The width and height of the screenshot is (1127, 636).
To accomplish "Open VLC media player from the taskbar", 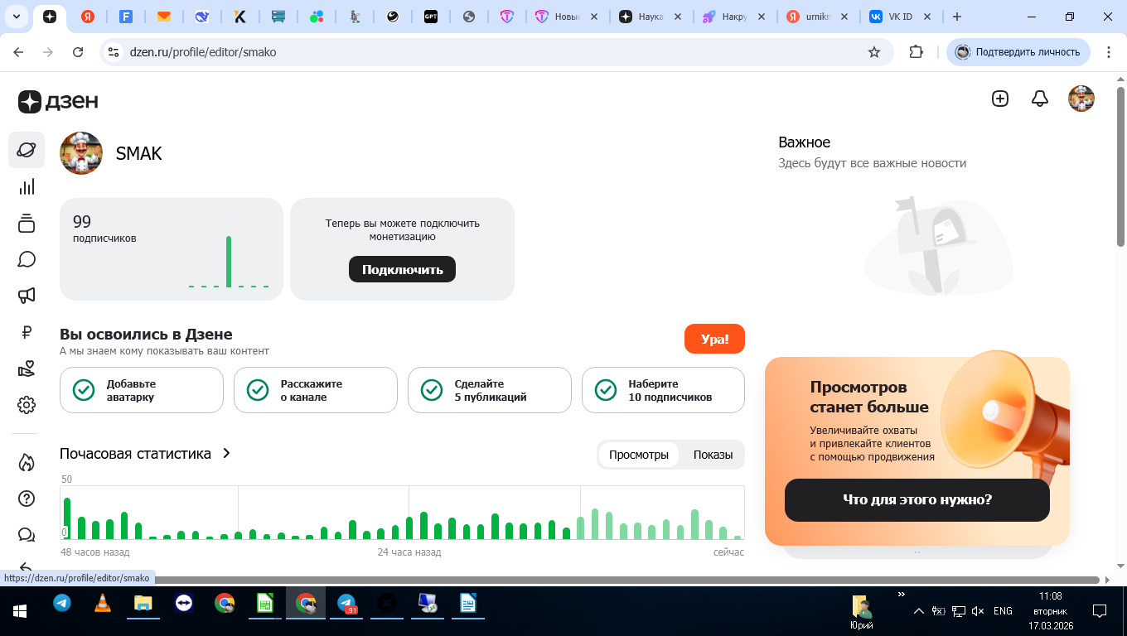I will [103, 604].
